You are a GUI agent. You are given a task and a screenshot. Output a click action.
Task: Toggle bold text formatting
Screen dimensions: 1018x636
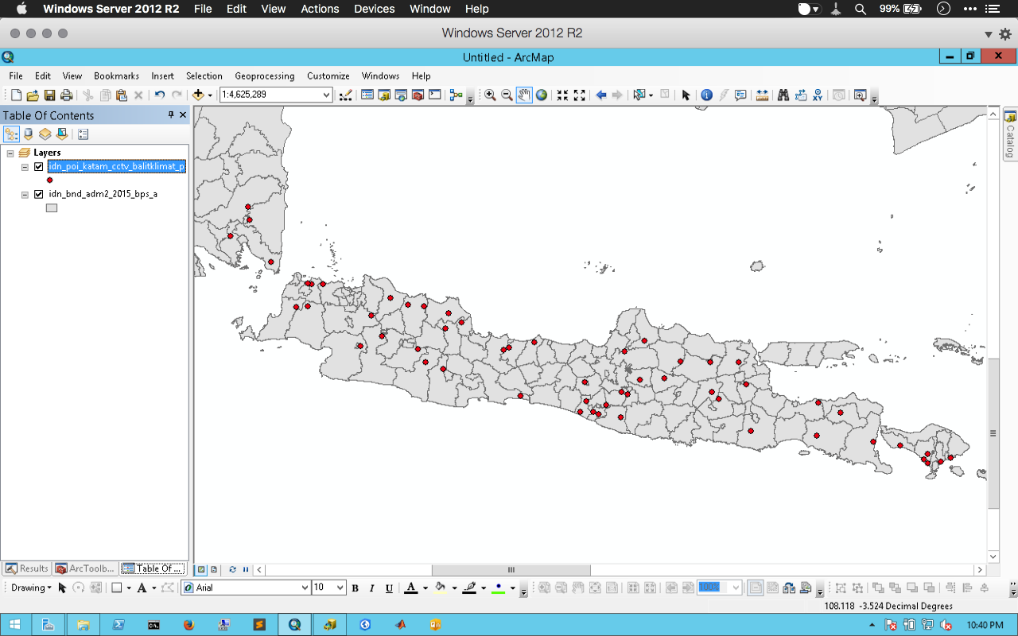coord(355,588)
